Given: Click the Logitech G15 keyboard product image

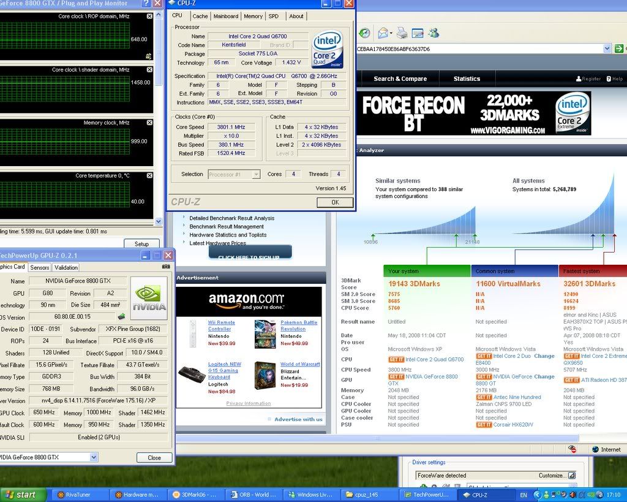Looking at the screenshot, I should coord(192,374).
